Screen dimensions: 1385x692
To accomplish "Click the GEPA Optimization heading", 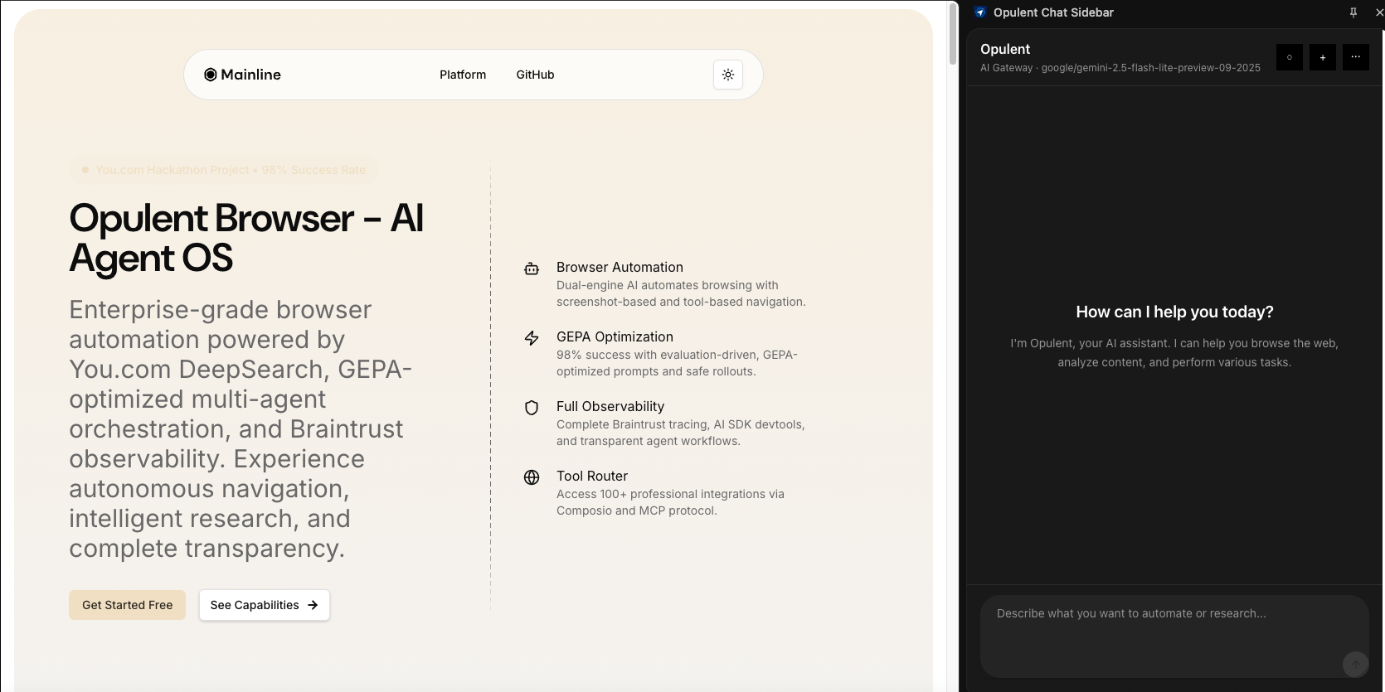I will 615,336.
